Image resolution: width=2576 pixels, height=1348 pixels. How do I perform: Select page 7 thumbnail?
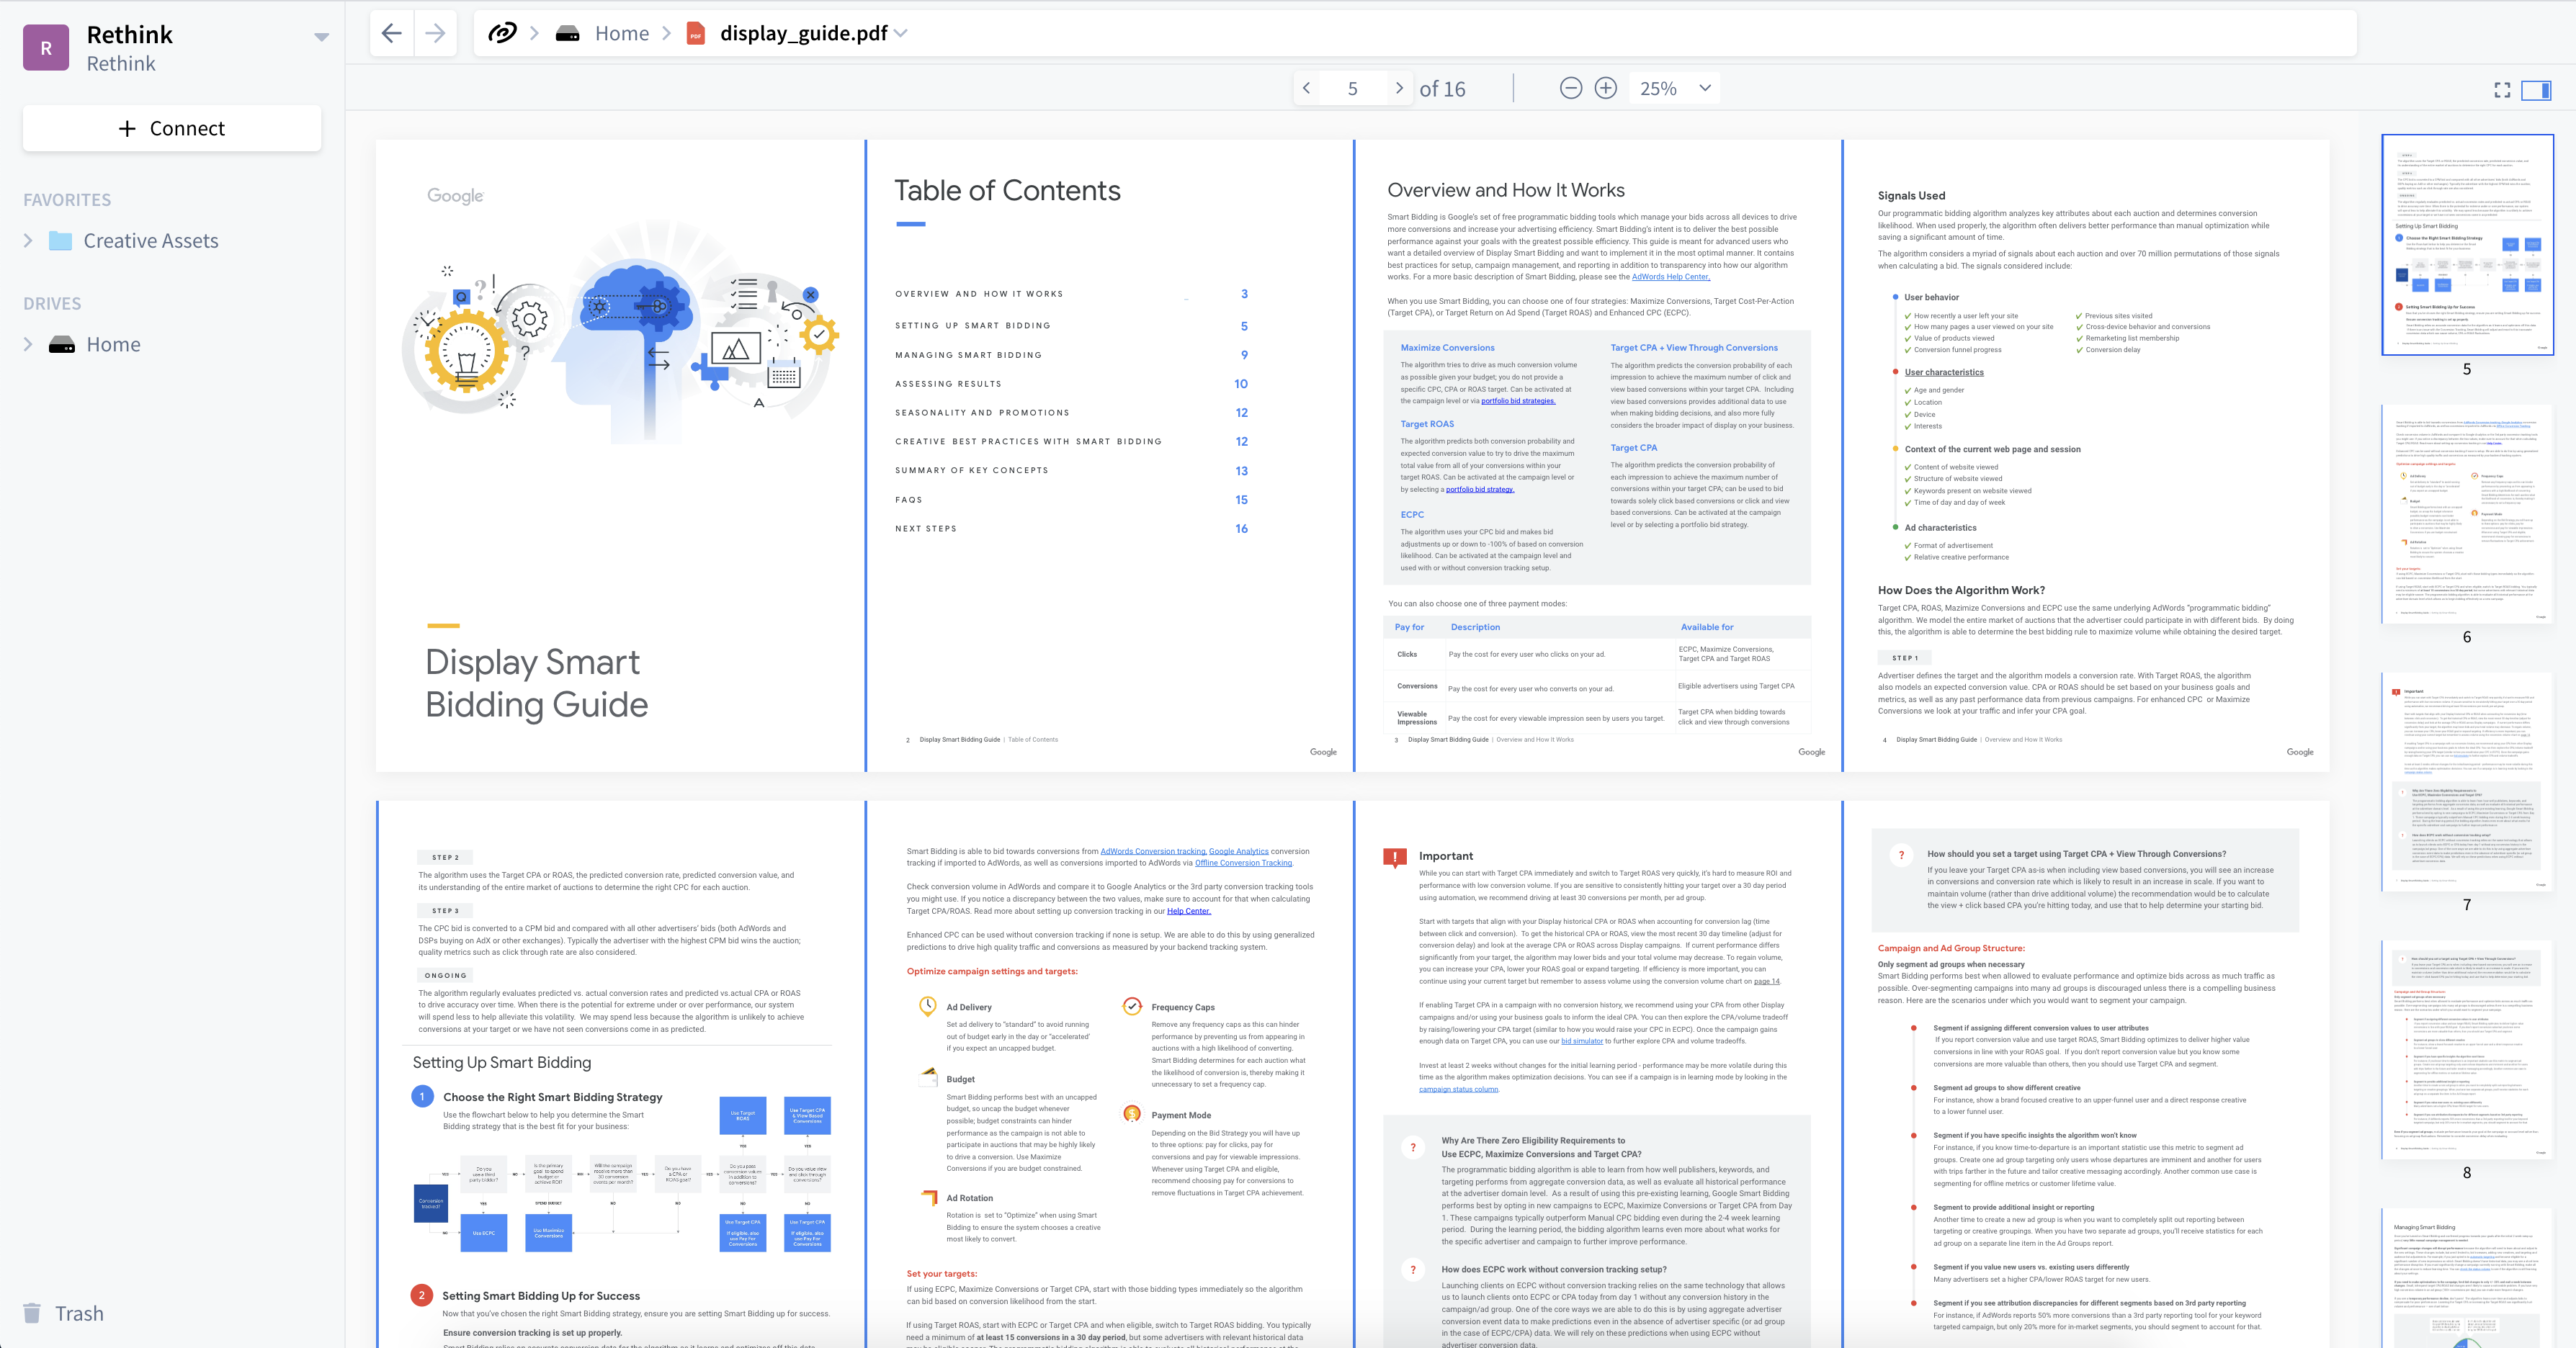click(2467, 781)
